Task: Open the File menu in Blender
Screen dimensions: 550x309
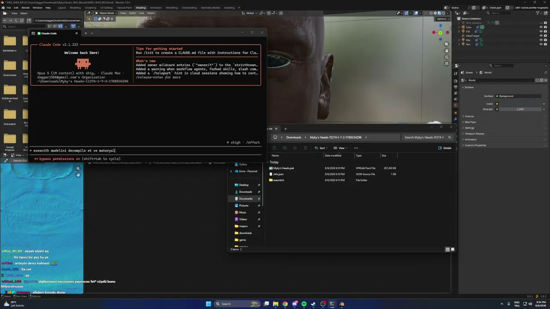Action: [x=9, y=8]
